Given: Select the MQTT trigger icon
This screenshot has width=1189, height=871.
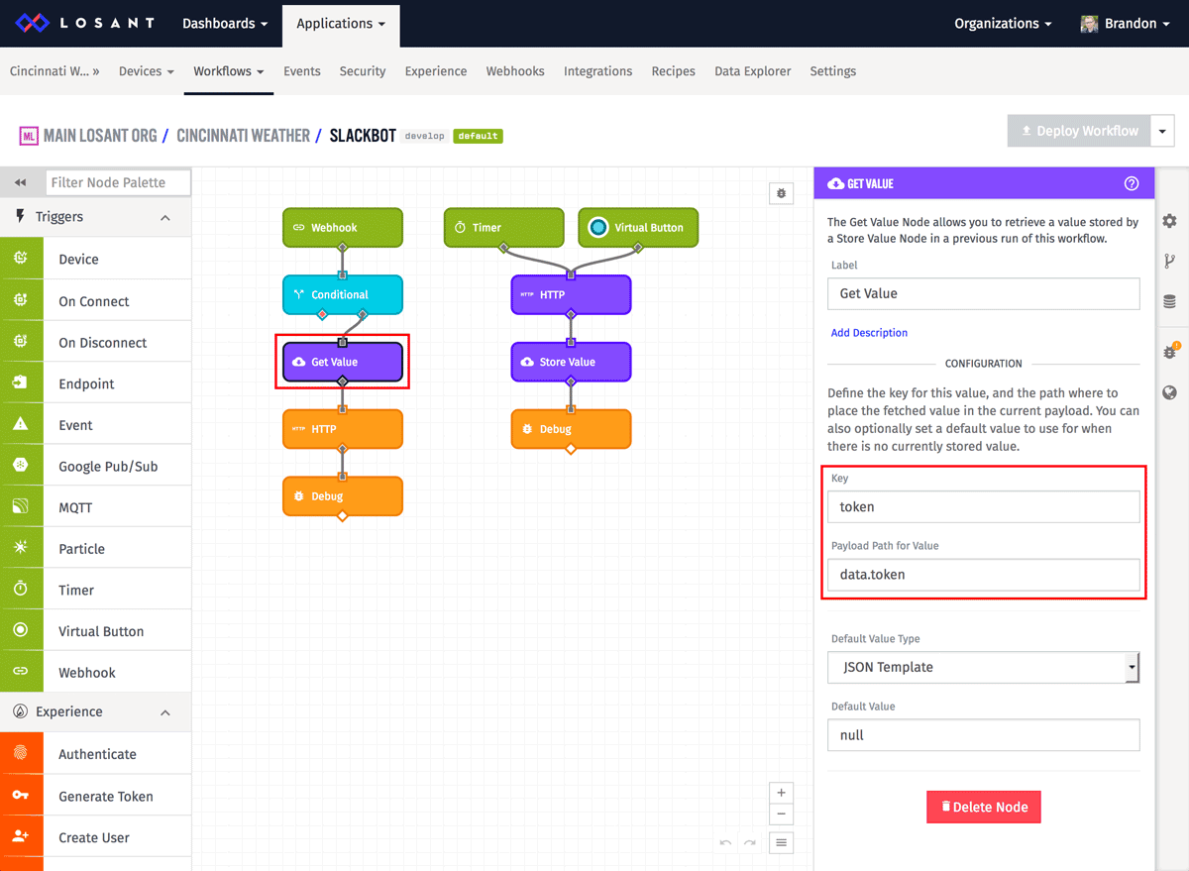Looking at the screenshot, I should click(x=21, y=506).
